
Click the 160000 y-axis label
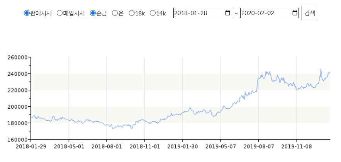coord(17,139)
